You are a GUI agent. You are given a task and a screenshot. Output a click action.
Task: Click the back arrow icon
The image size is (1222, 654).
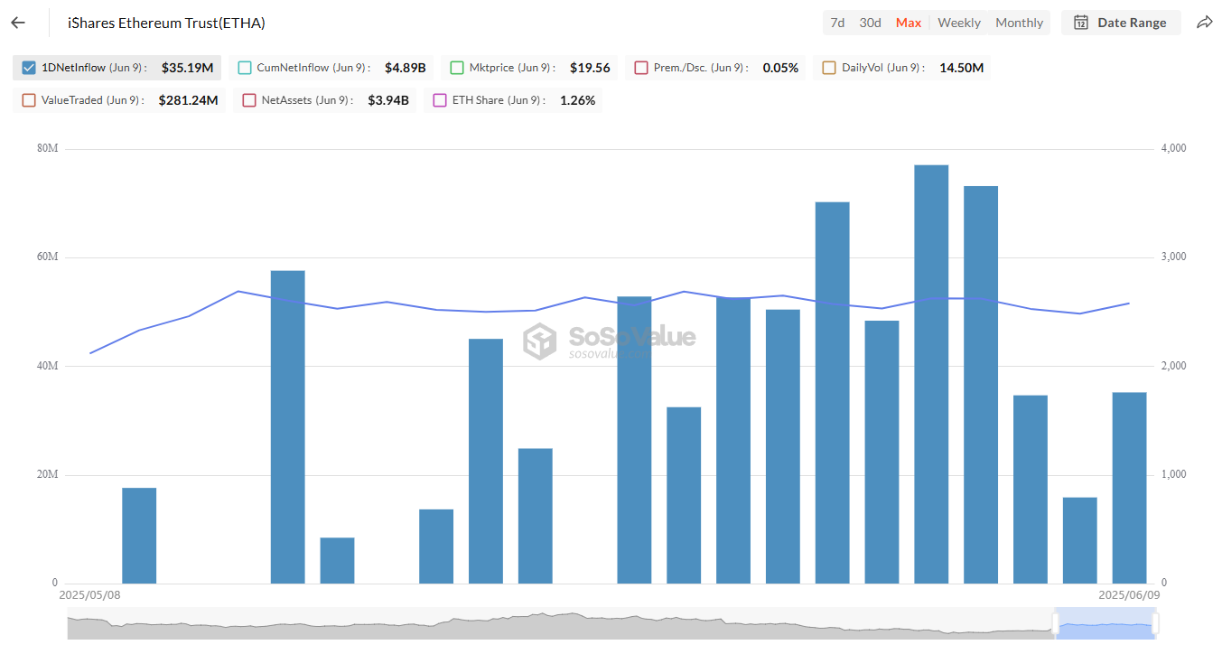(x=18, y=23)
